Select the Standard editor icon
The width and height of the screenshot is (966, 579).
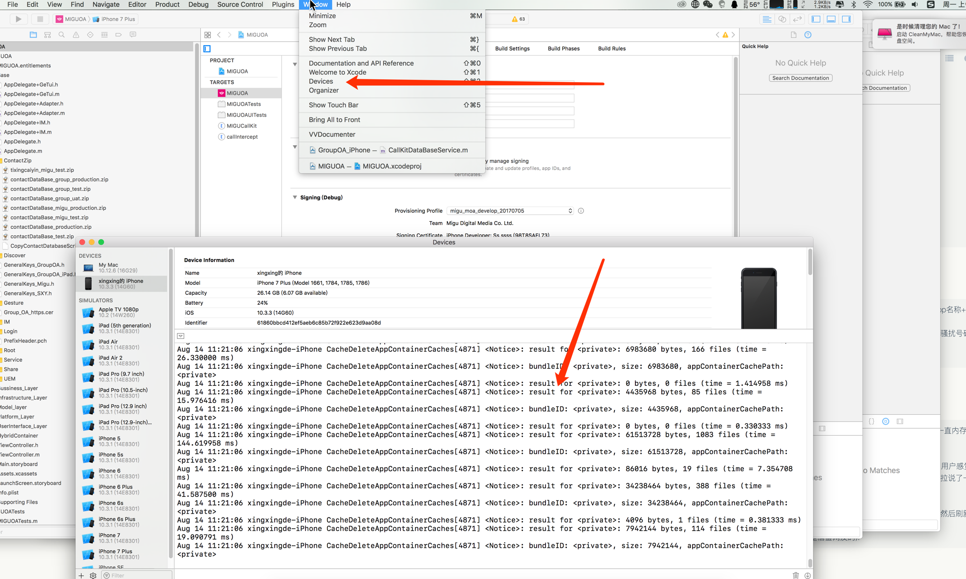pos(767,19)
